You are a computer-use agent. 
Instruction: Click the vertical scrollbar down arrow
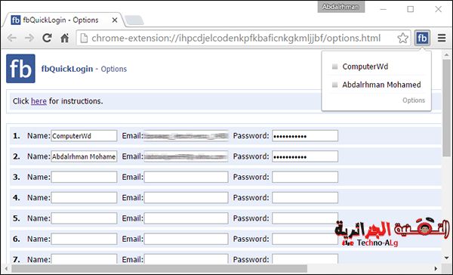tap(447, 258)
